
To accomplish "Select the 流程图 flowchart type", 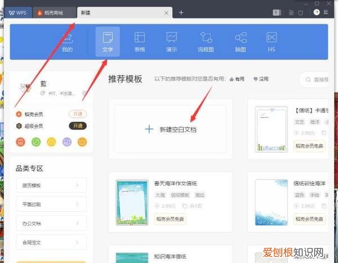I will (206, 42).
